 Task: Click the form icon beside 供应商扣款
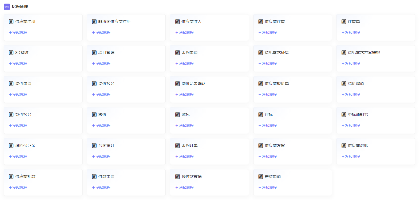(x=11, y=177)
